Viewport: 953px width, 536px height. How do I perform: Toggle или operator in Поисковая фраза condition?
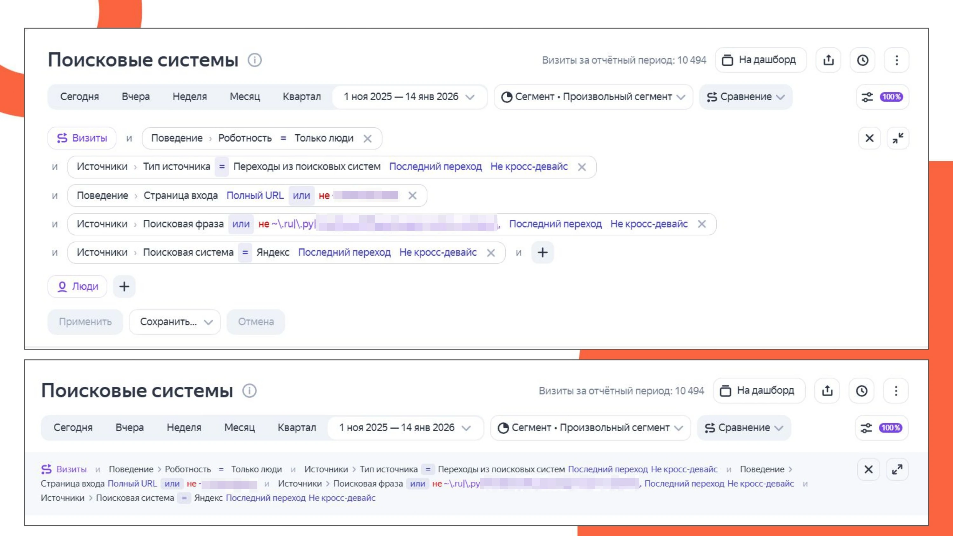point(241,224)
